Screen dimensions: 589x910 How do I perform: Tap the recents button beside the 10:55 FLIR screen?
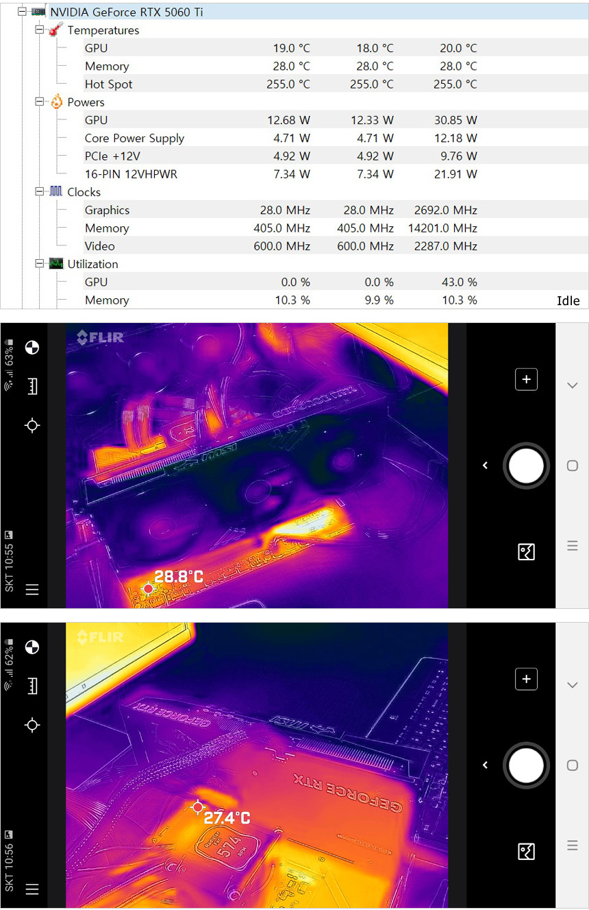[x=573, y=546]
